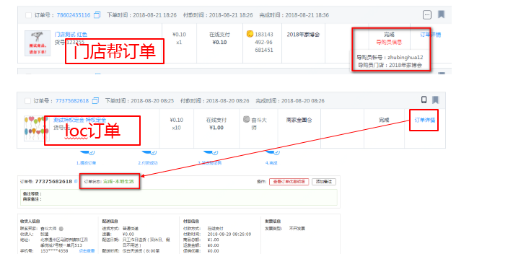Viewport: 526px width, 272px height.
Task: Click the mobile phone icon on second order
Action: click(424, 100)
